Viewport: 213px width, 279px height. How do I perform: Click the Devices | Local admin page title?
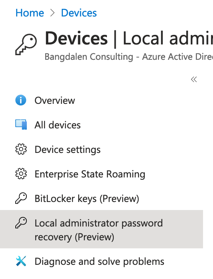point(129,38)
